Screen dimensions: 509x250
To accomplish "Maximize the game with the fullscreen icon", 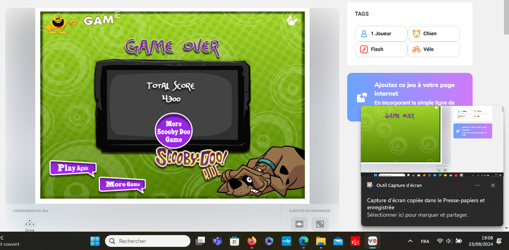I will point(320,224).
